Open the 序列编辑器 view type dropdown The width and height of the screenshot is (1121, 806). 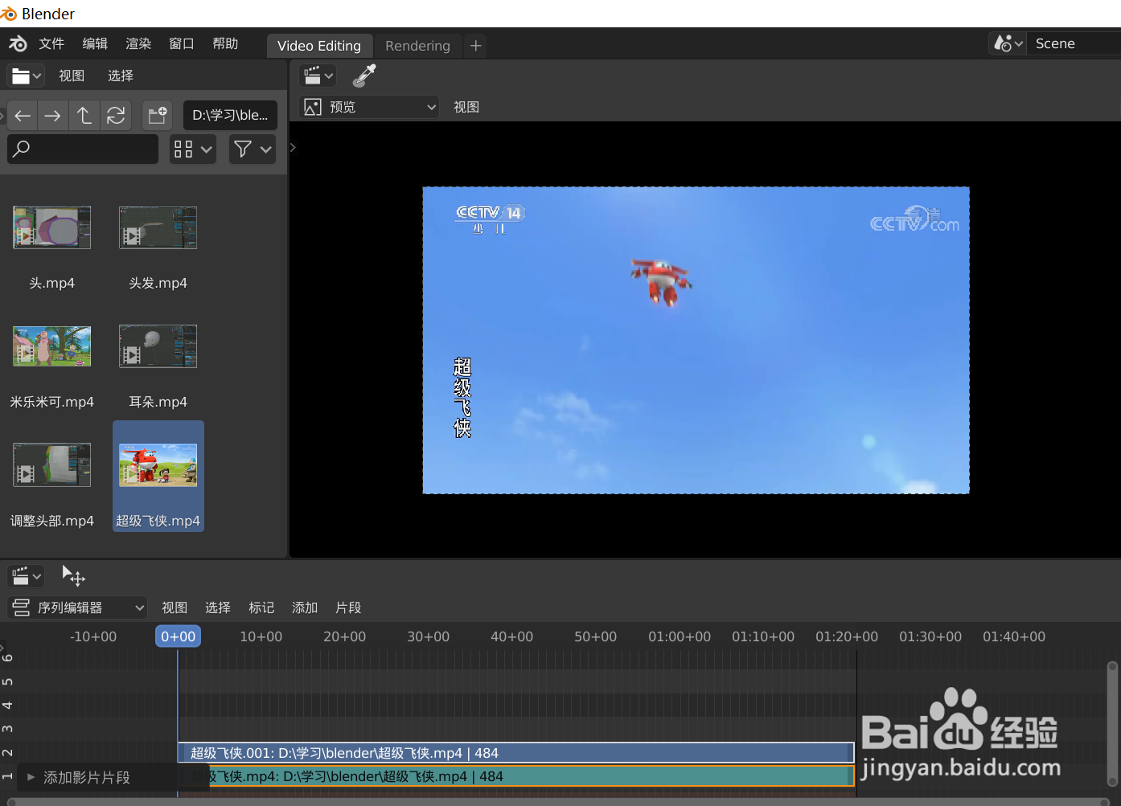point(77,608)
